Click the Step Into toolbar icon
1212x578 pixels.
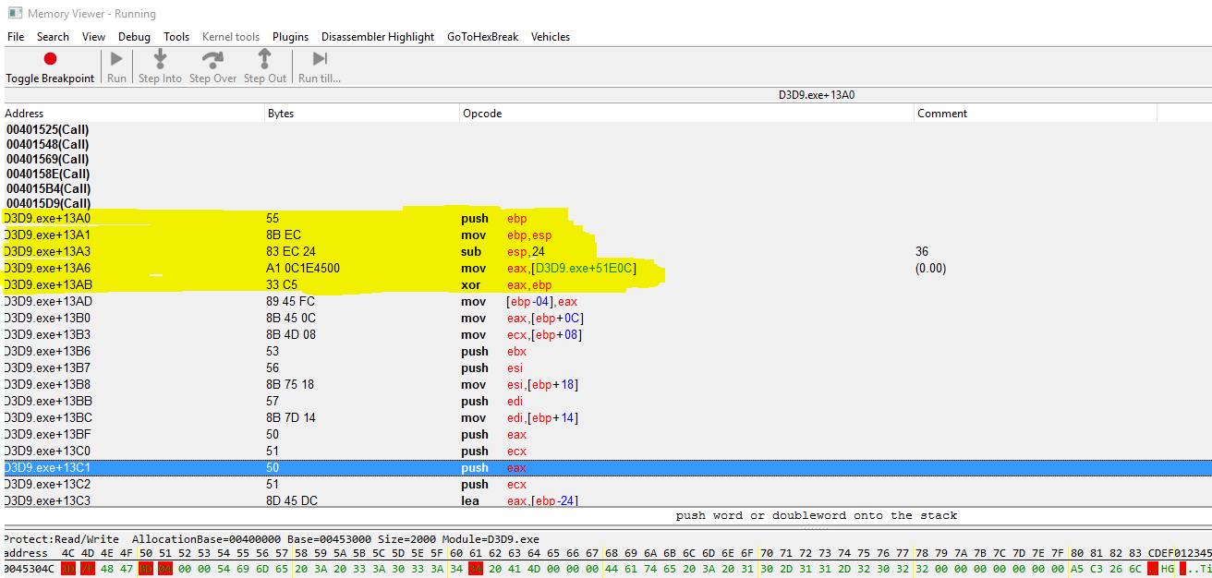[160, 59]
